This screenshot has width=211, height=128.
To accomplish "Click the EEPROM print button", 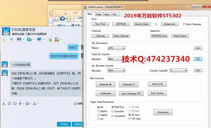I will pyautogui.click(x=121, y=24).
